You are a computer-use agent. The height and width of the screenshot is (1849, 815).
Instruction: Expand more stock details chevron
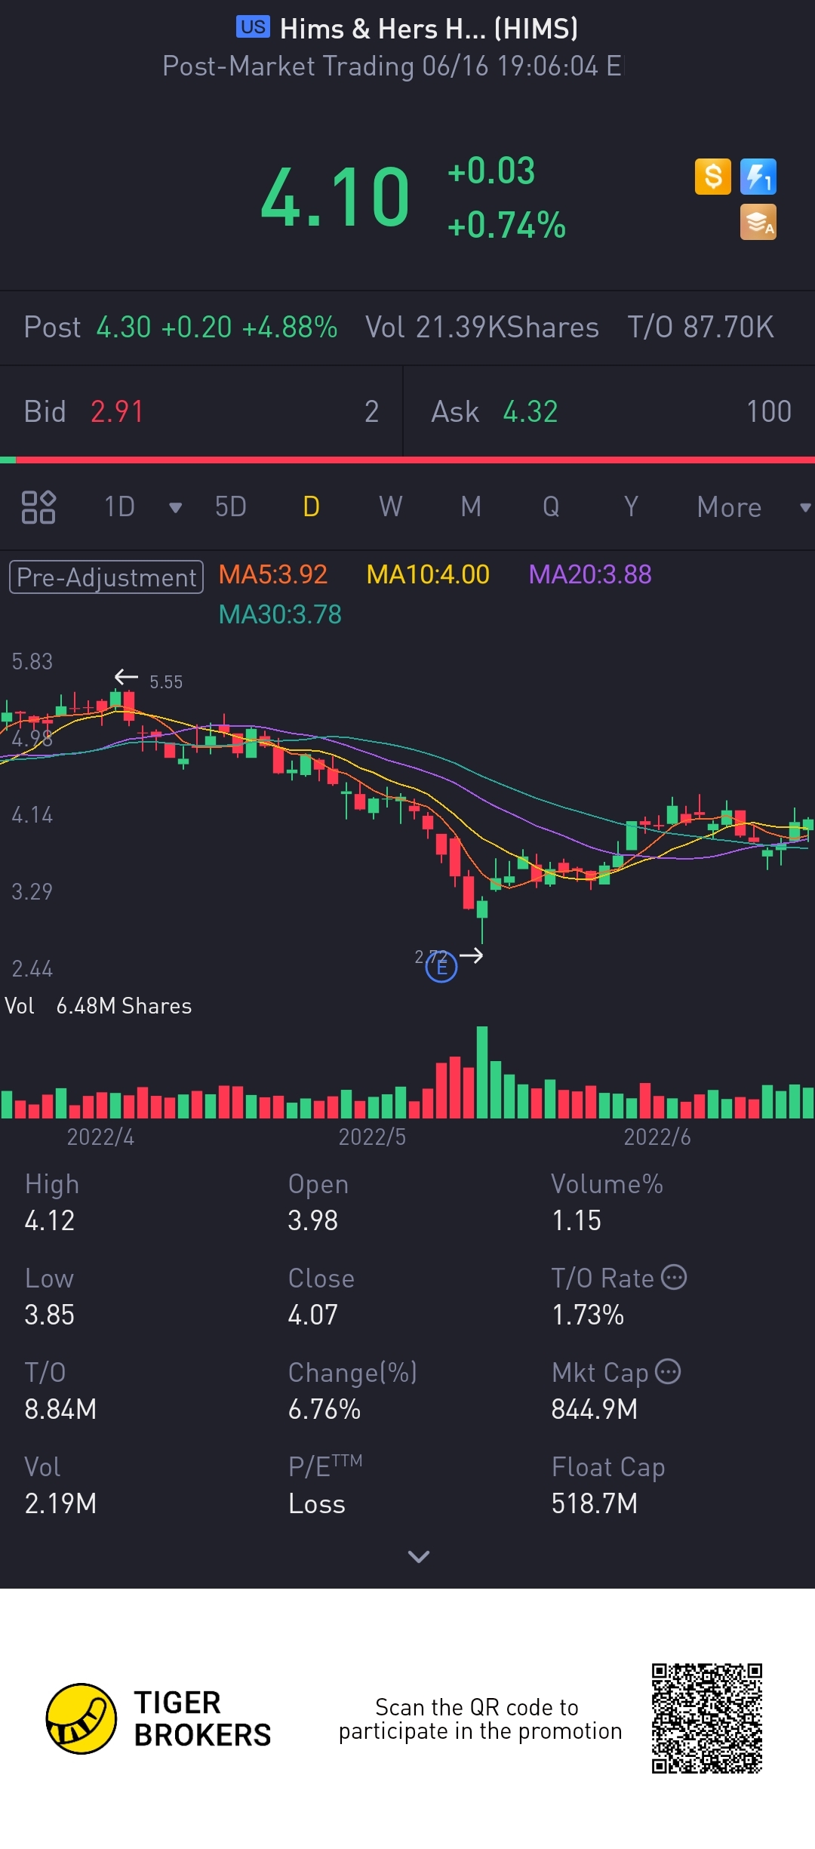point(418,1556)
